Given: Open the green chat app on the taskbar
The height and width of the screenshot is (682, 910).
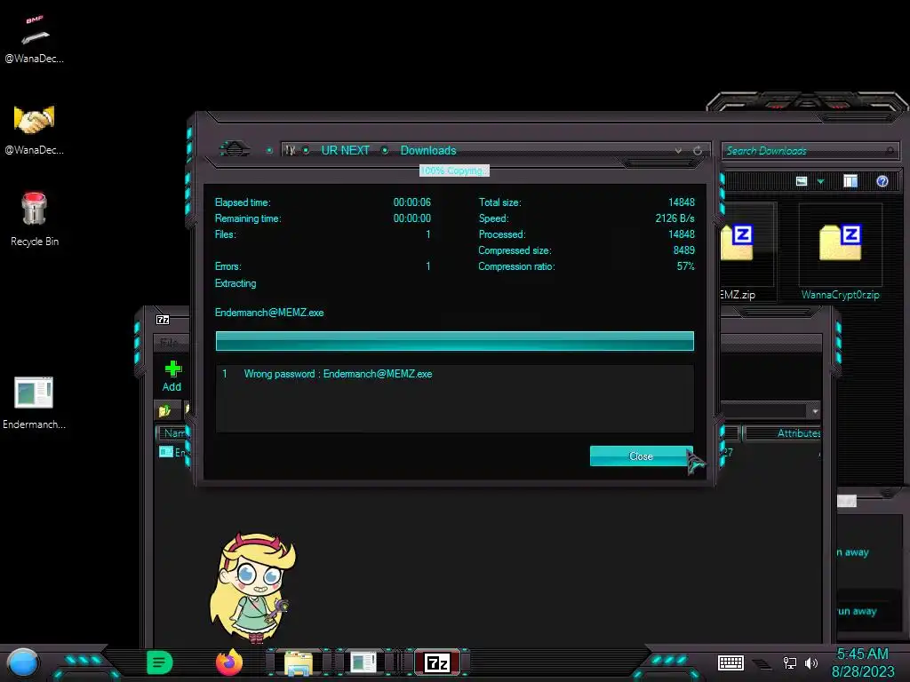Looking at the screenshot, I should pos(159,662).
